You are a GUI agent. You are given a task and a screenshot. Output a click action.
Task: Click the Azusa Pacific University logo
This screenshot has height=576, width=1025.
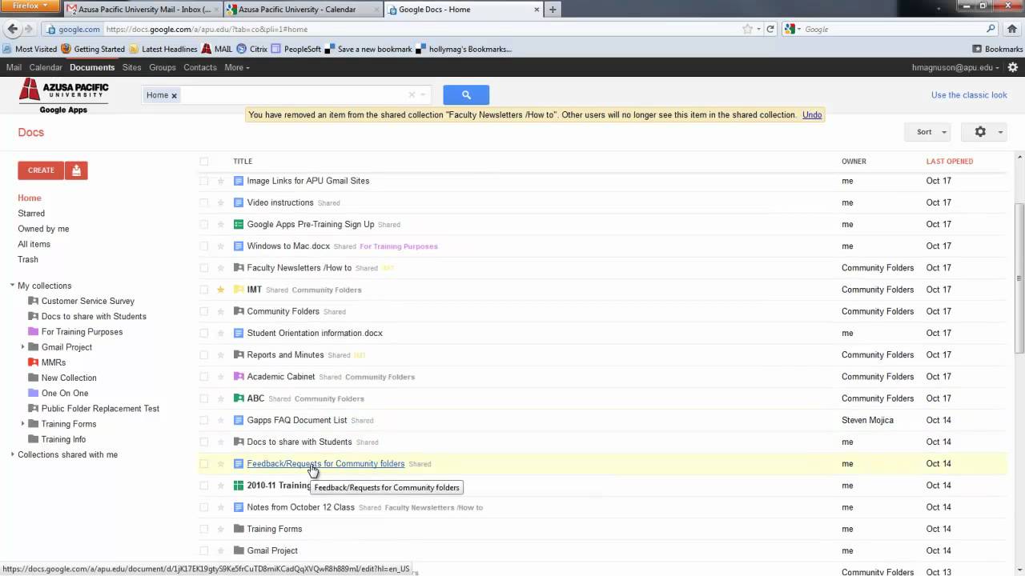64,96
